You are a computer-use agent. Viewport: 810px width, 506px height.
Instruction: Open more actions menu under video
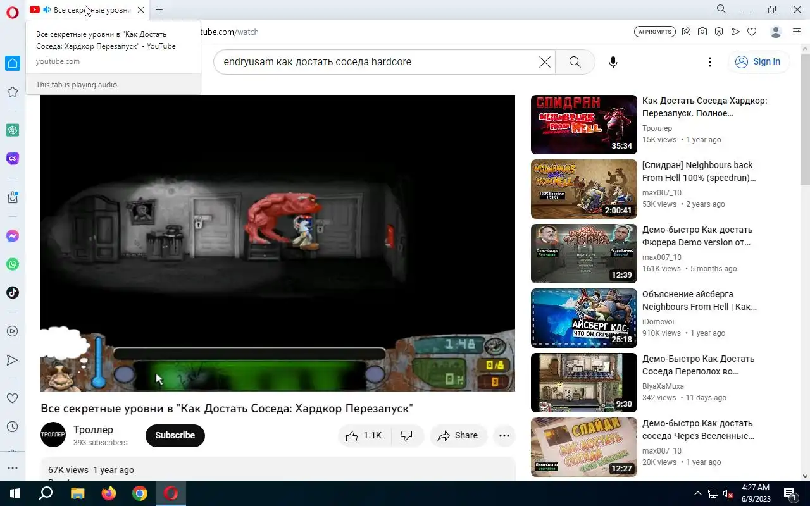(504, 435)
